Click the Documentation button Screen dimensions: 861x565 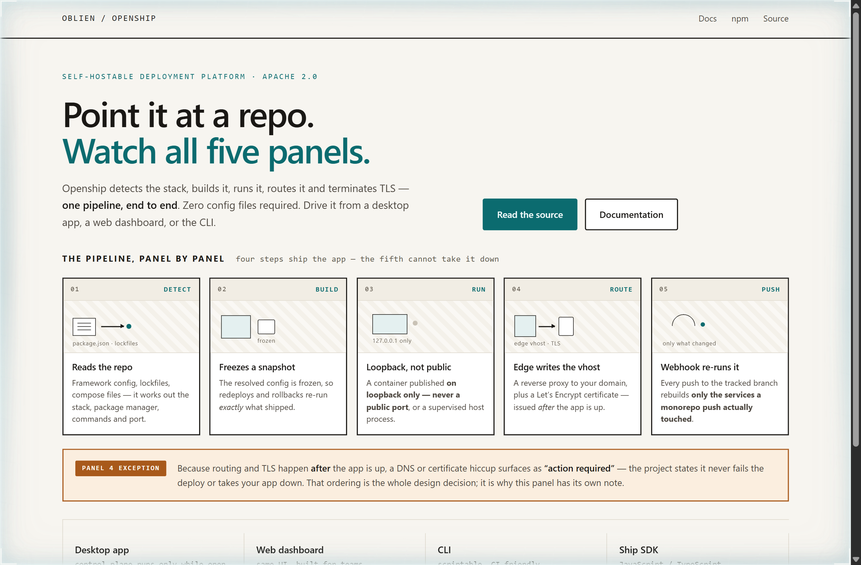(631, 214)
